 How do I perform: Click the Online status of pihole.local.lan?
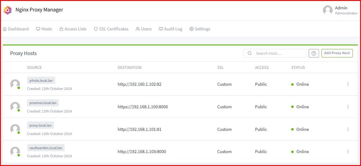(x=300, y=84)
